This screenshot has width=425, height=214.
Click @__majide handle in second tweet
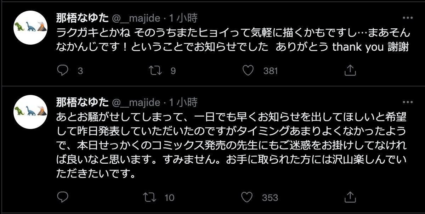[136, 103]
